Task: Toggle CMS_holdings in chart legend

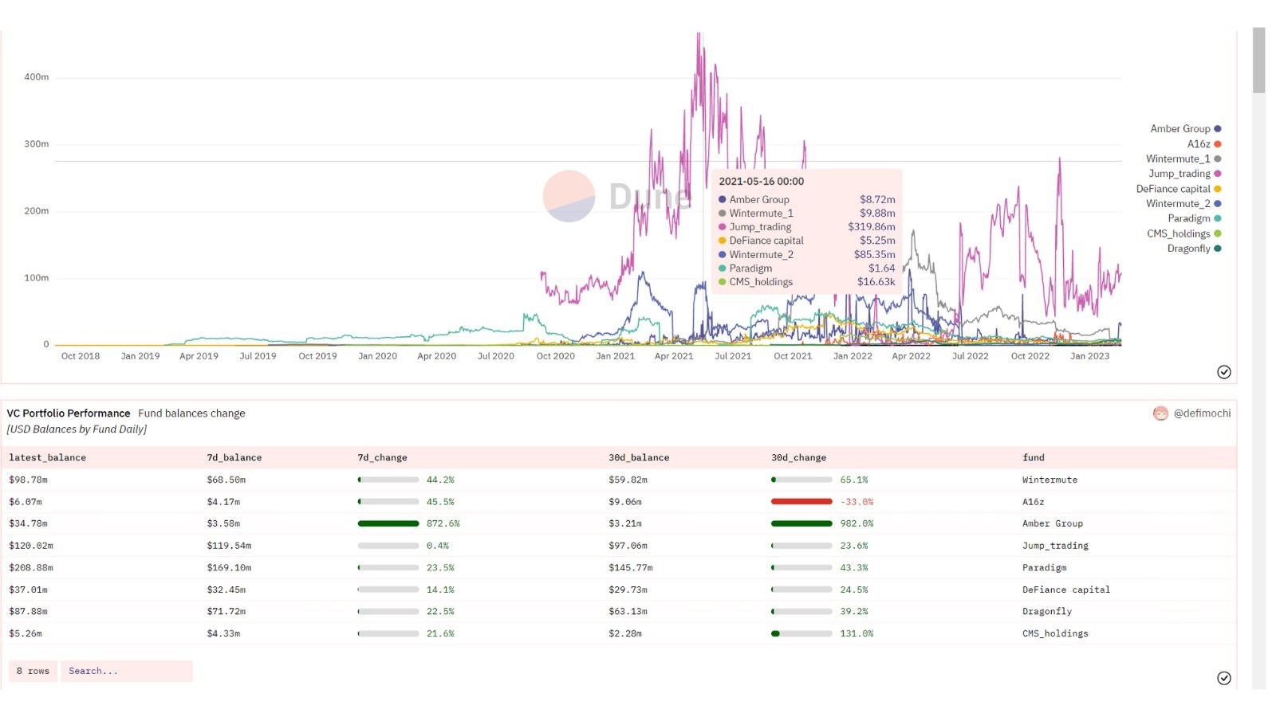Action: [x=1179, y=233]
